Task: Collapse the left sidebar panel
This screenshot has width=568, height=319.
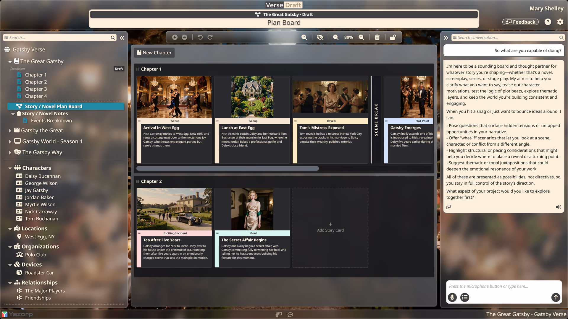Action: click(122, 38)
